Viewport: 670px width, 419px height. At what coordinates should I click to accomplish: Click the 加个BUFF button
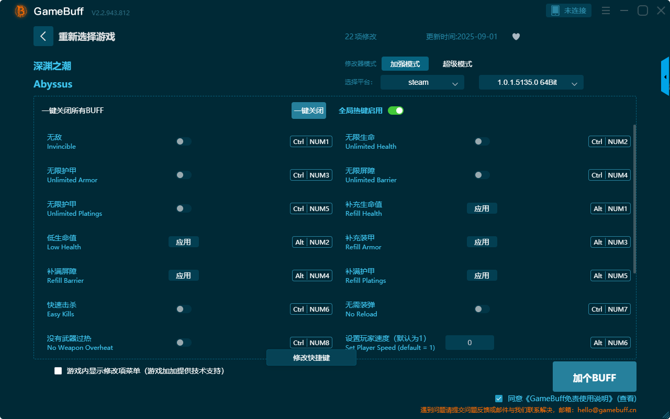[x=595, y=377]
